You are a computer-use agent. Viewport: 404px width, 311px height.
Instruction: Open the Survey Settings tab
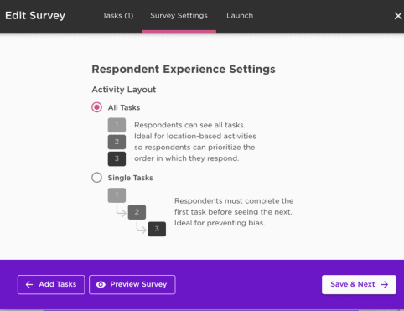tap(179, 16)
